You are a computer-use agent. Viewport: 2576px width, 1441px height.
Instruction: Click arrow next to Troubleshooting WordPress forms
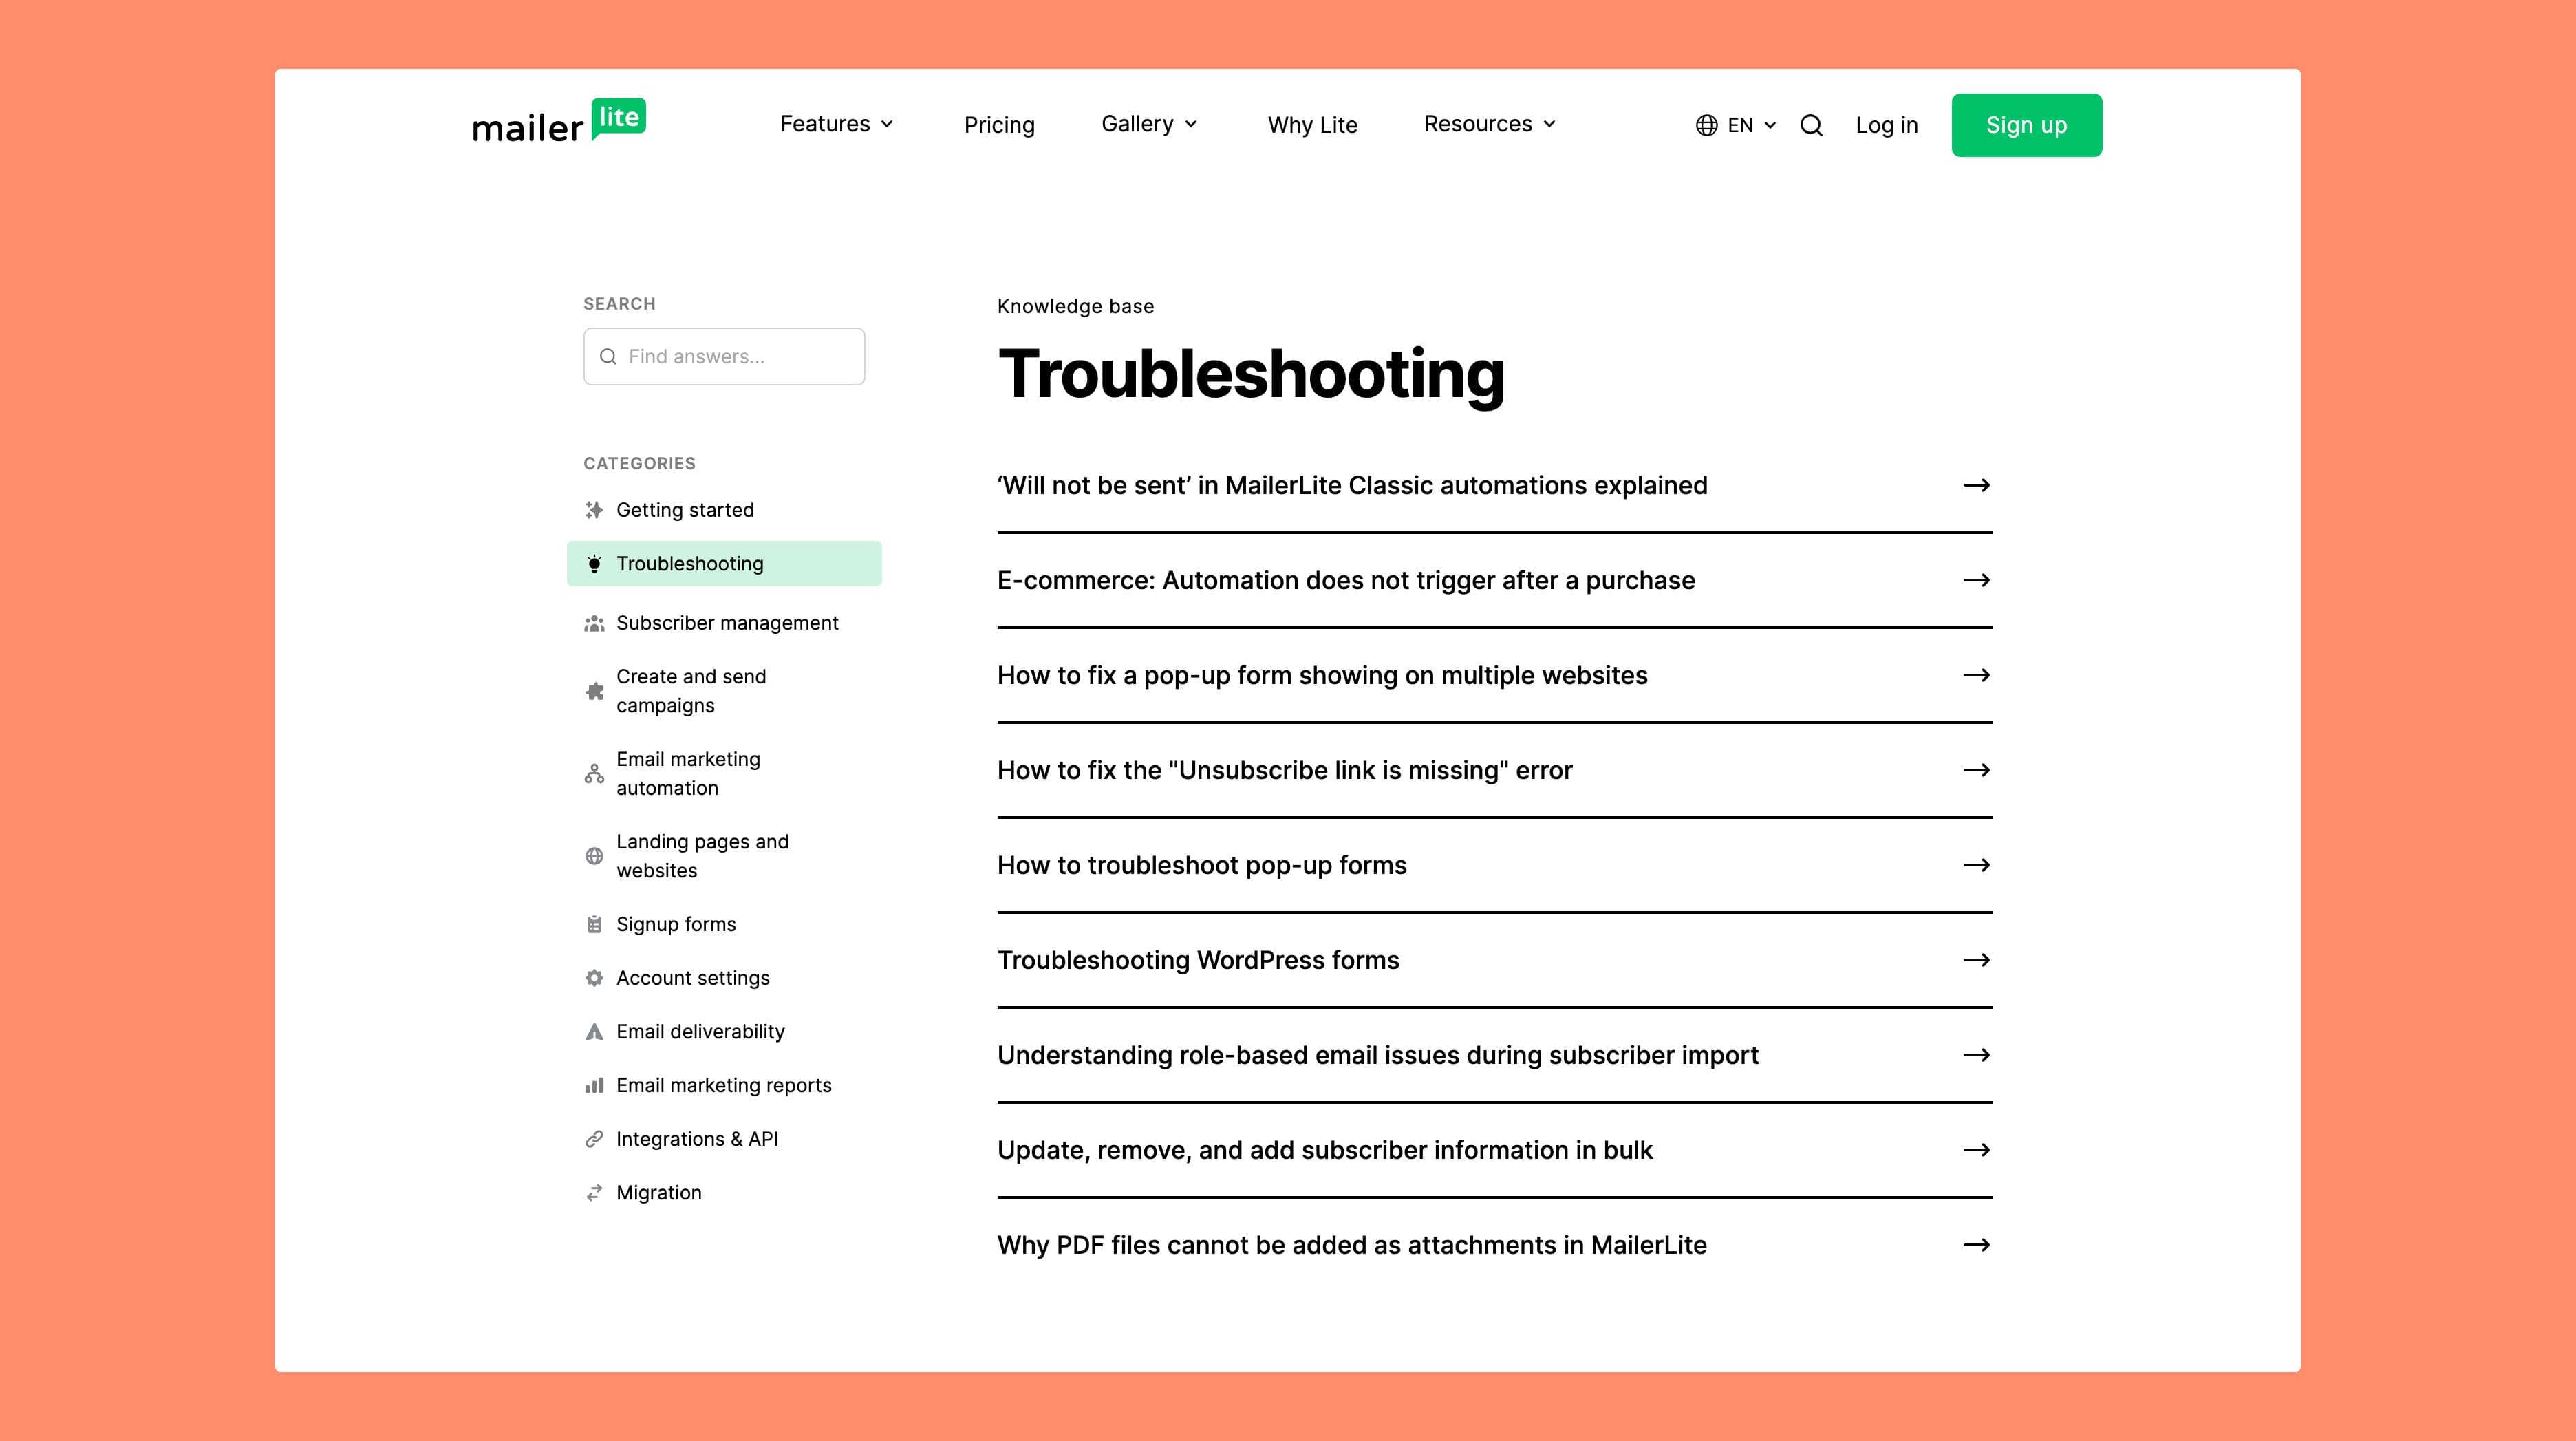(1976, 960)
